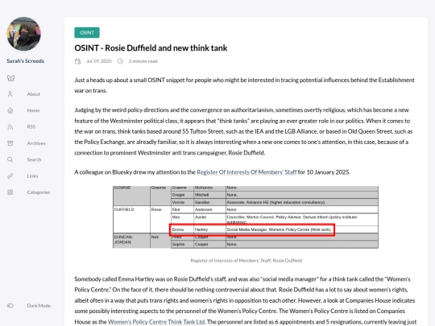
Task: Click the RSS feed icon
Action: 10,126
